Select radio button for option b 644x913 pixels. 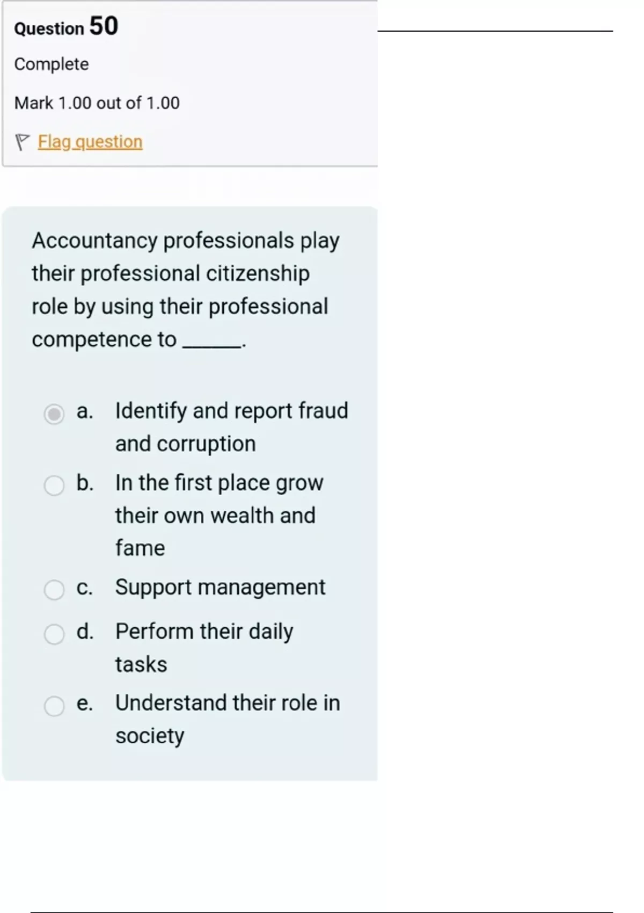[x=54, y=486]
